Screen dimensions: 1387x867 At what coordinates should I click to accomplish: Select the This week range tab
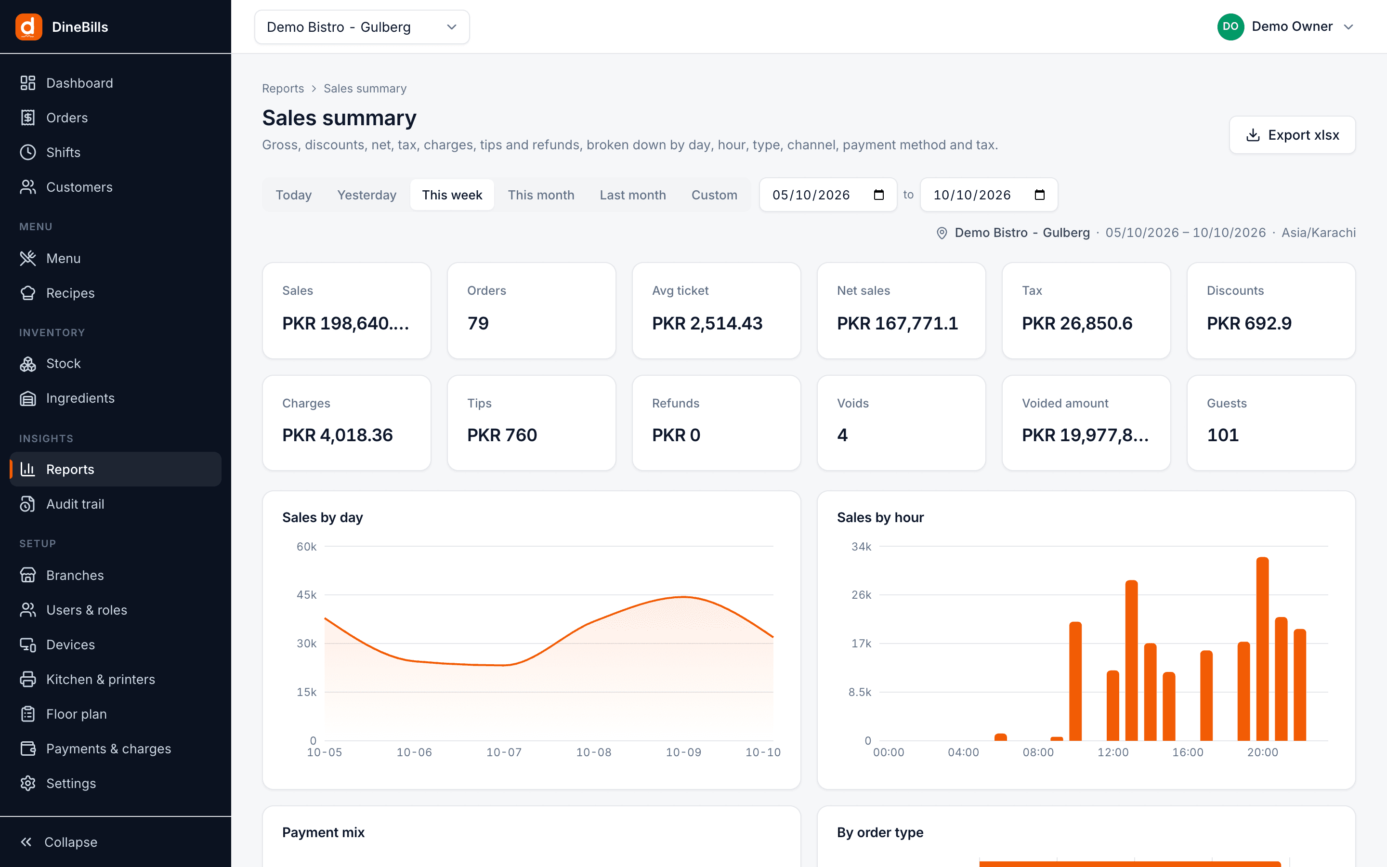[452, 195]
